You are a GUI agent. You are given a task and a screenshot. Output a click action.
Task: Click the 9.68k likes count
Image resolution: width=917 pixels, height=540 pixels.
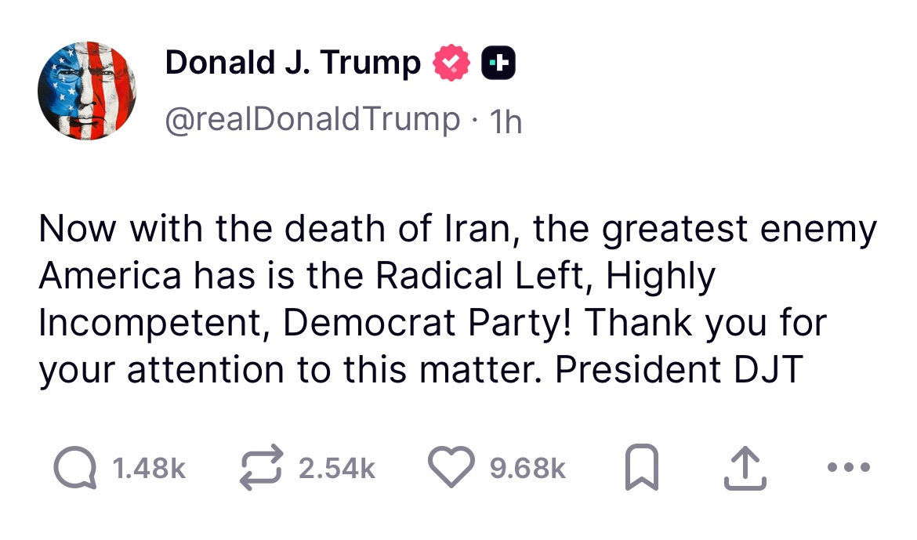(527, 469)
